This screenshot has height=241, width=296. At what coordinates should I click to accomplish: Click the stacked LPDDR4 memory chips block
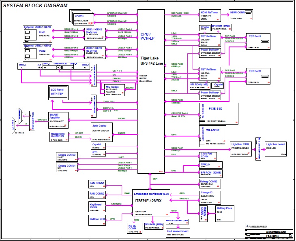tap(82, 18)
